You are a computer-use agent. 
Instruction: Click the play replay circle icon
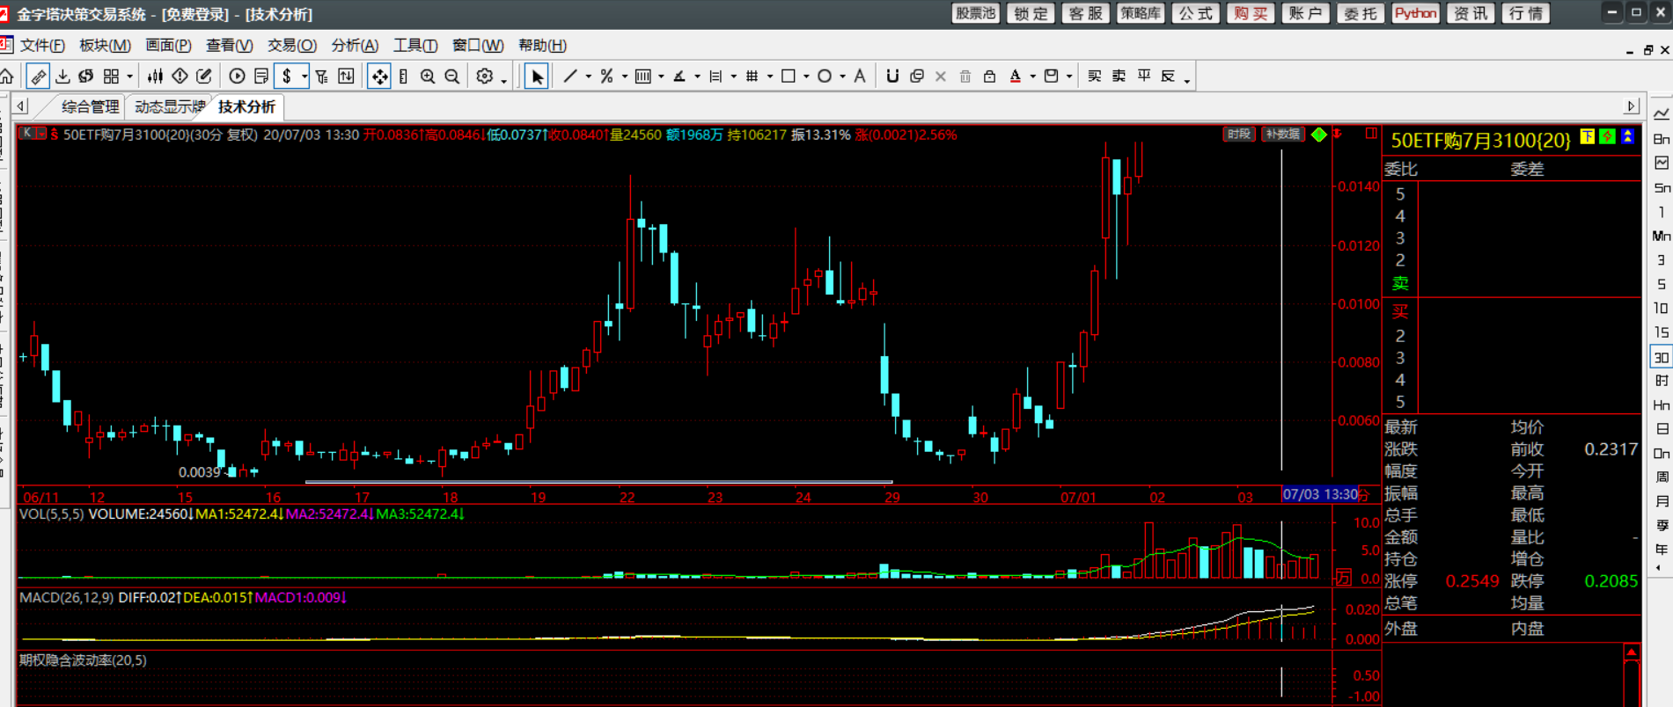pos(237,77)
